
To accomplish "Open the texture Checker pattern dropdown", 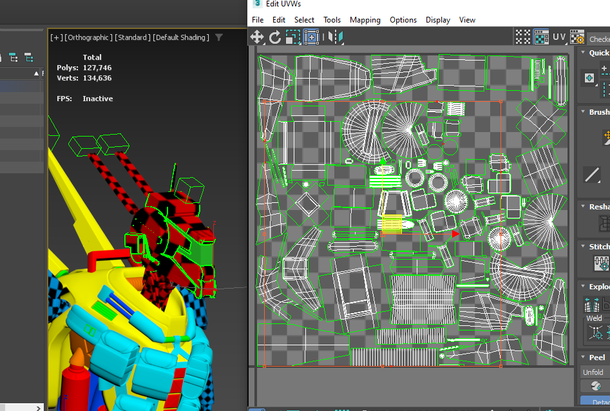I will (x=598, y=39).
